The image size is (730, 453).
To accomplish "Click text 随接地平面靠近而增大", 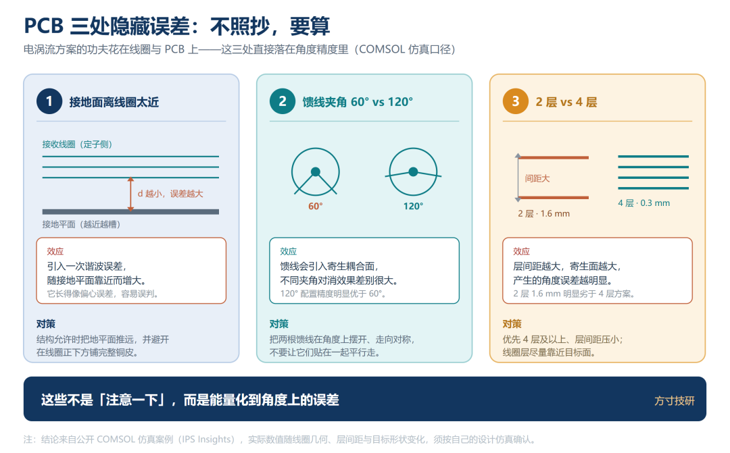I will (x=97, y=280).
